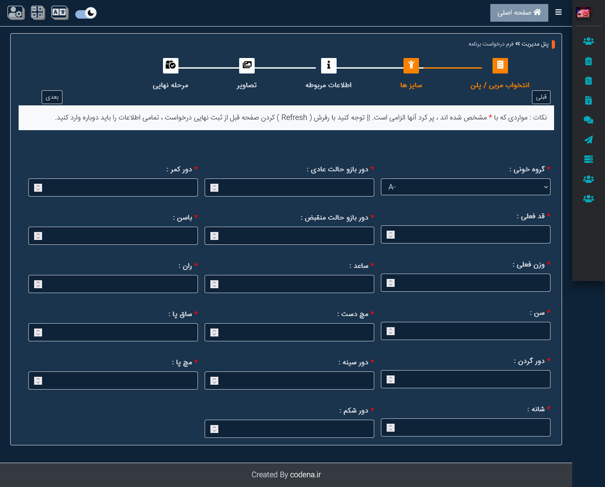
Task: Click the قبلی previous button
Action: pyautogui.click(x=541, y=97)
